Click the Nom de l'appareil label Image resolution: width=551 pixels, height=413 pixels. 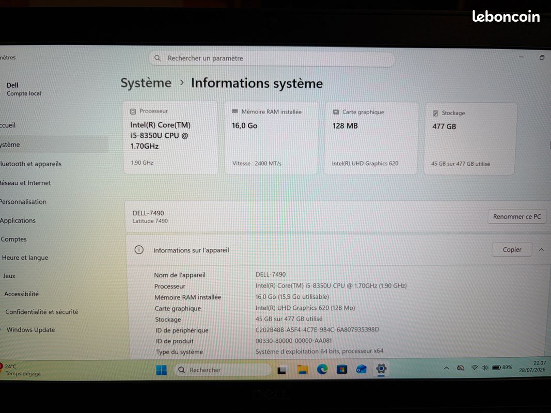coord(180,275)
